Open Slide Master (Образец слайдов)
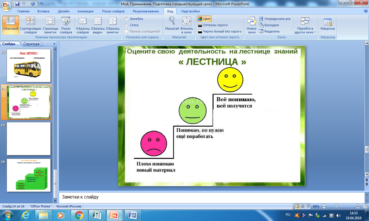The height and width of the screenshot is (221, 369). click(x=83, y=25)
